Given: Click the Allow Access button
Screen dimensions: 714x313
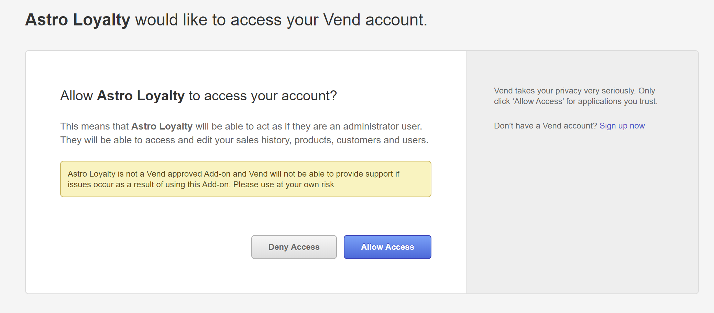Looking at the screenshot, I should (x=387, y=247).
